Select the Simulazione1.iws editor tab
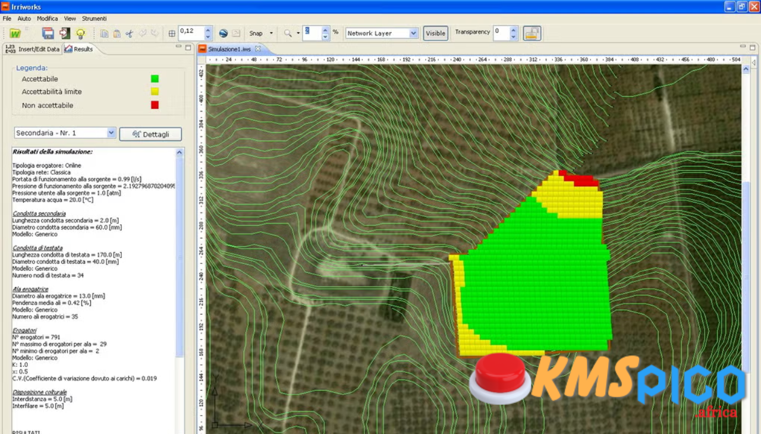 click(x=229, y=49)
